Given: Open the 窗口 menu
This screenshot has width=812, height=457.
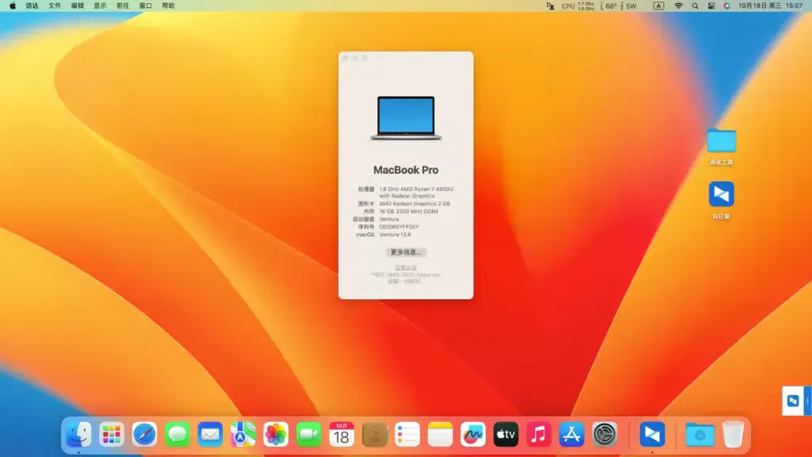Looking at the screenshot, I should point(146,6).
